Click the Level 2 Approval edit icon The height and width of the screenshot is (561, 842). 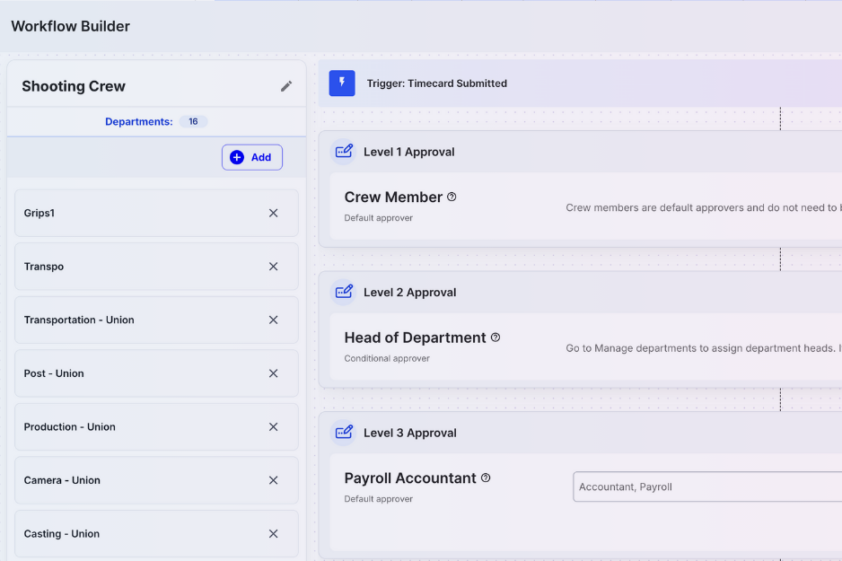(343, 292)
